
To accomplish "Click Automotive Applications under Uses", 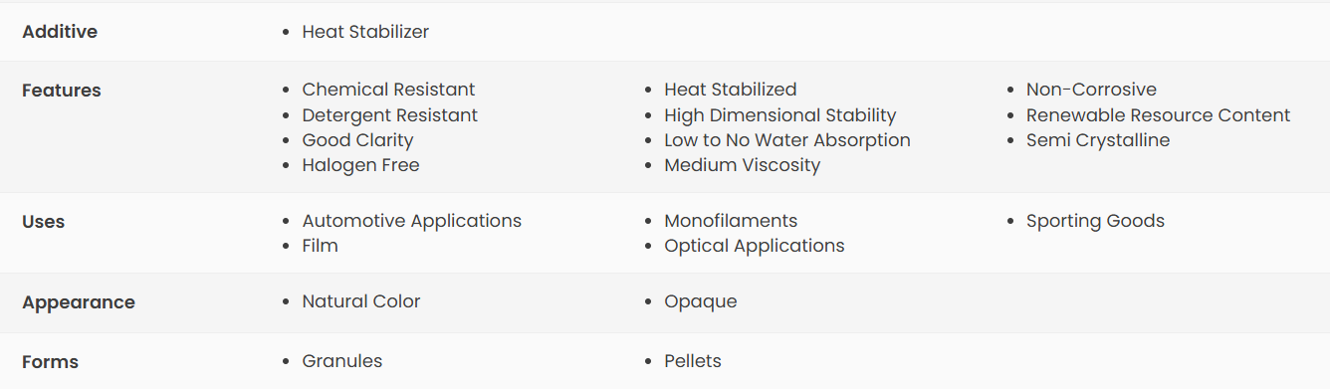I will tap(412, 221).
